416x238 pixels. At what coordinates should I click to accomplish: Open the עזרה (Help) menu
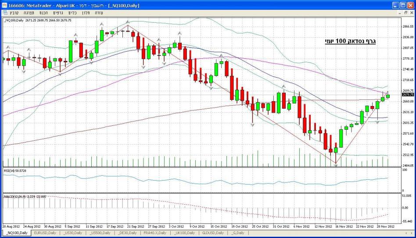coord(99,12)
